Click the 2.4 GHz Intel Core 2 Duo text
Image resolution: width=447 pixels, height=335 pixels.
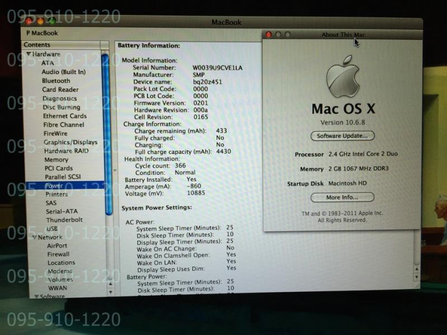click(363, 154)
